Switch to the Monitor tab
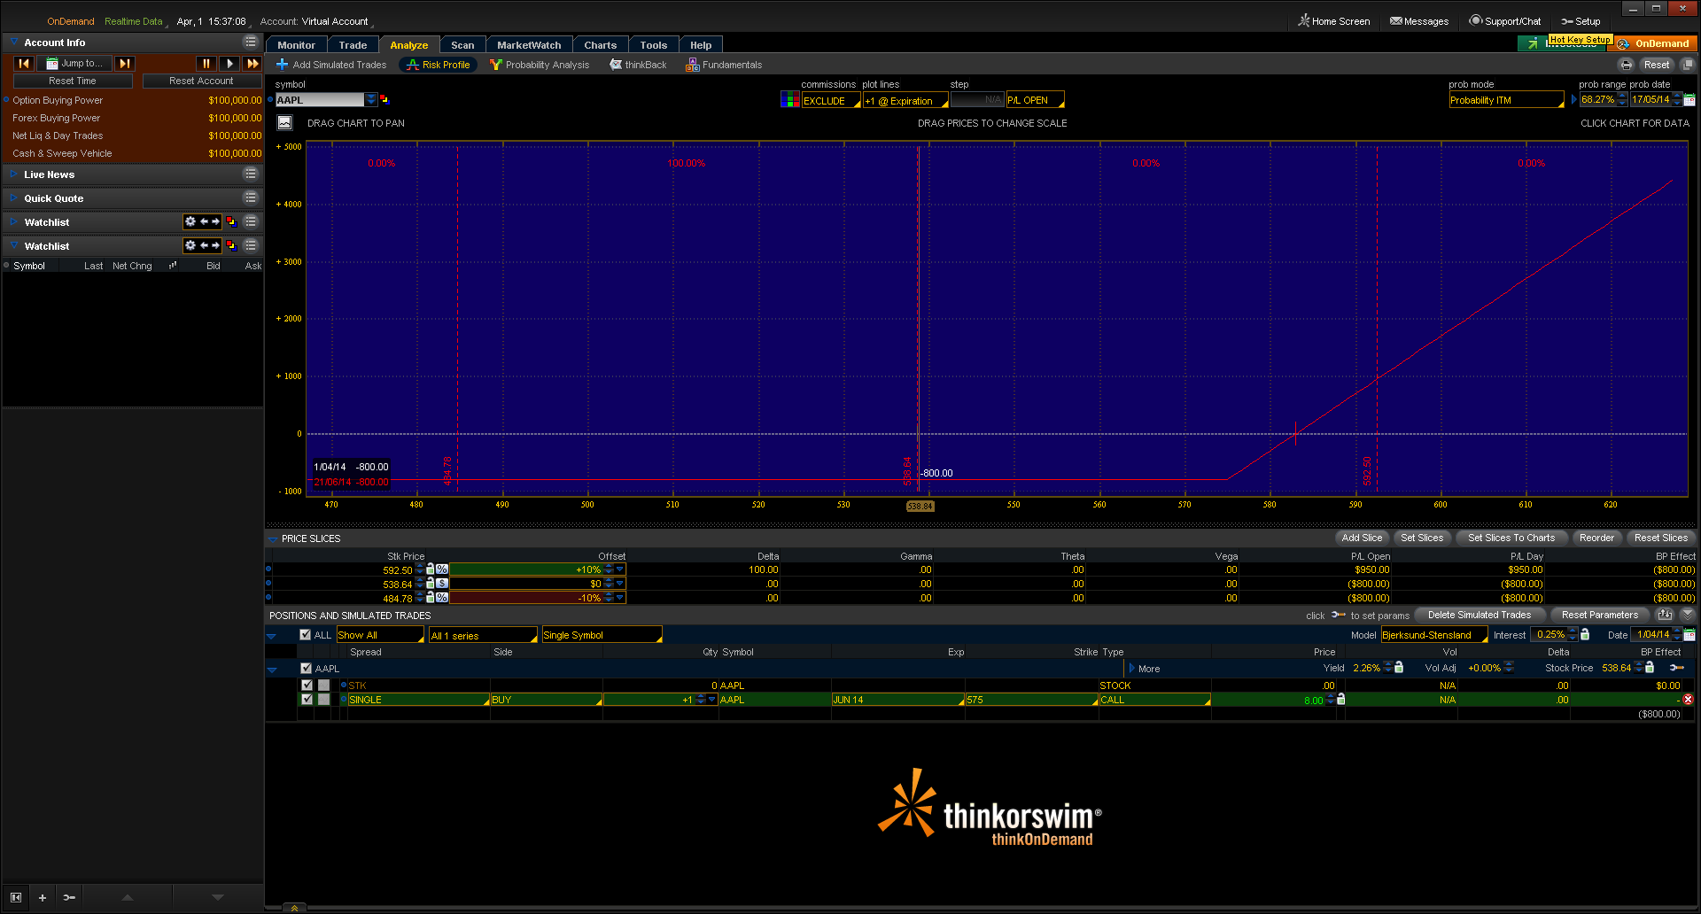The height and width of the screenshot is (914, 1701). click(296, 45)
